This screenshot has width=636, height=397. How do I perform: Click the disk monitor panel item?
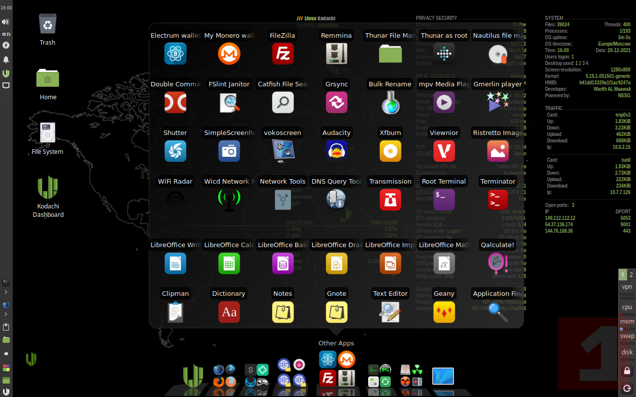627,352
